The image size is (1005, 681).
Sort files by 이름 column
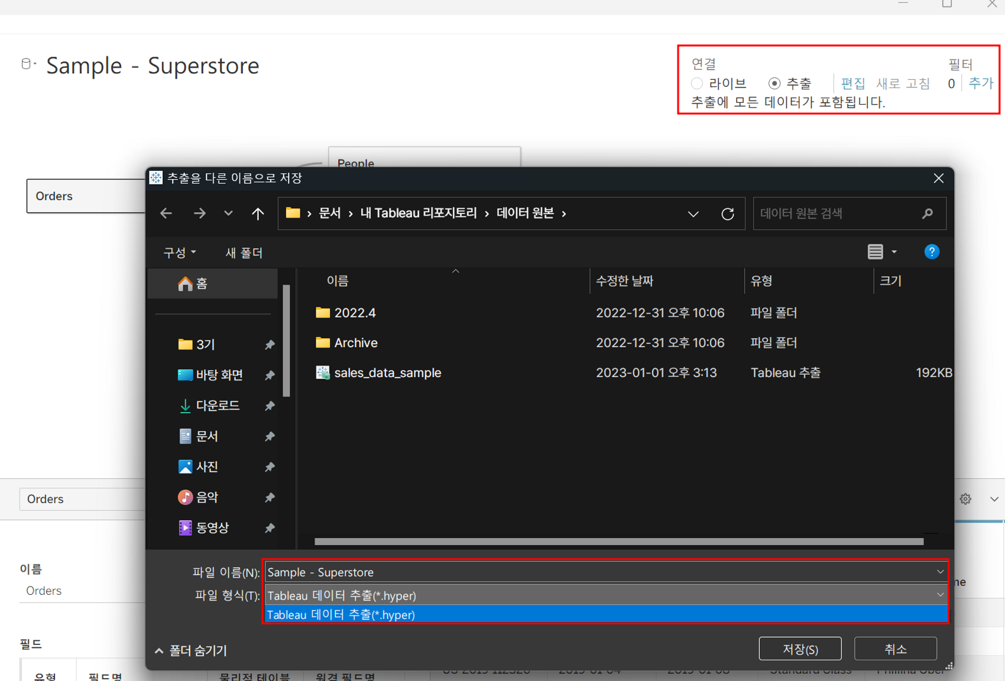click(x=338, y=281)
